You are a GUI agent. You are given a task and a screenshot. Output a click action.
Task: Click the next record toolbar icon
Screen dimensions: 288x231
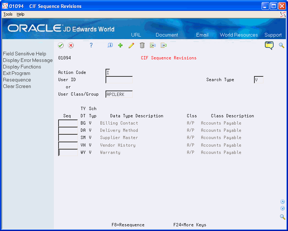tap(164, 45)
